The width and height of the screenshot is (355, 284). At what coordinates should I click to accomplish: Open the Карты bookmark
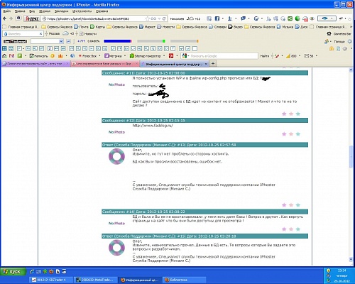point(97,27)
